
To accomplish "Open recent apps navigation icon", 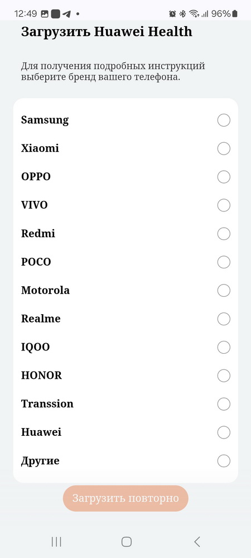I will pos(56,542).
